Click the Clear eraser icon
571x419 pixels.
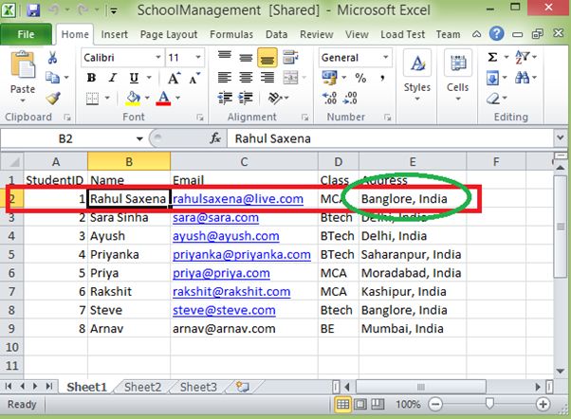(493, 99)
